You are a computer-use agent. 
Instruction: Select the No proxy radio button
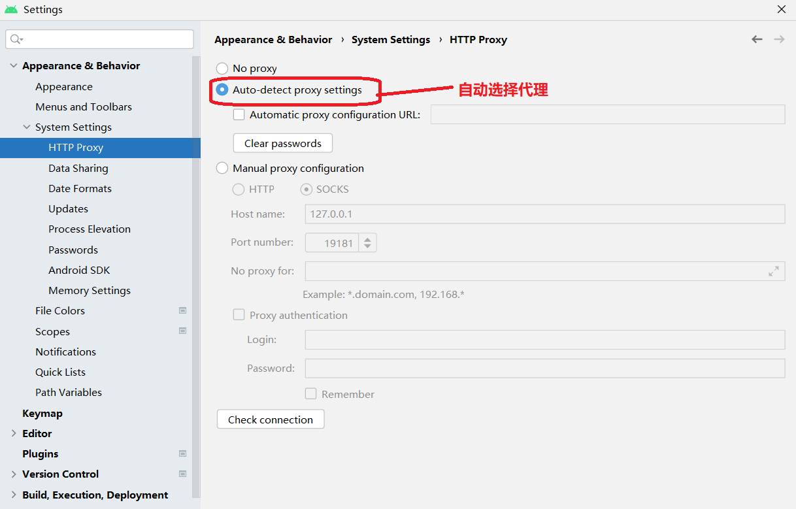coord(222,69)
